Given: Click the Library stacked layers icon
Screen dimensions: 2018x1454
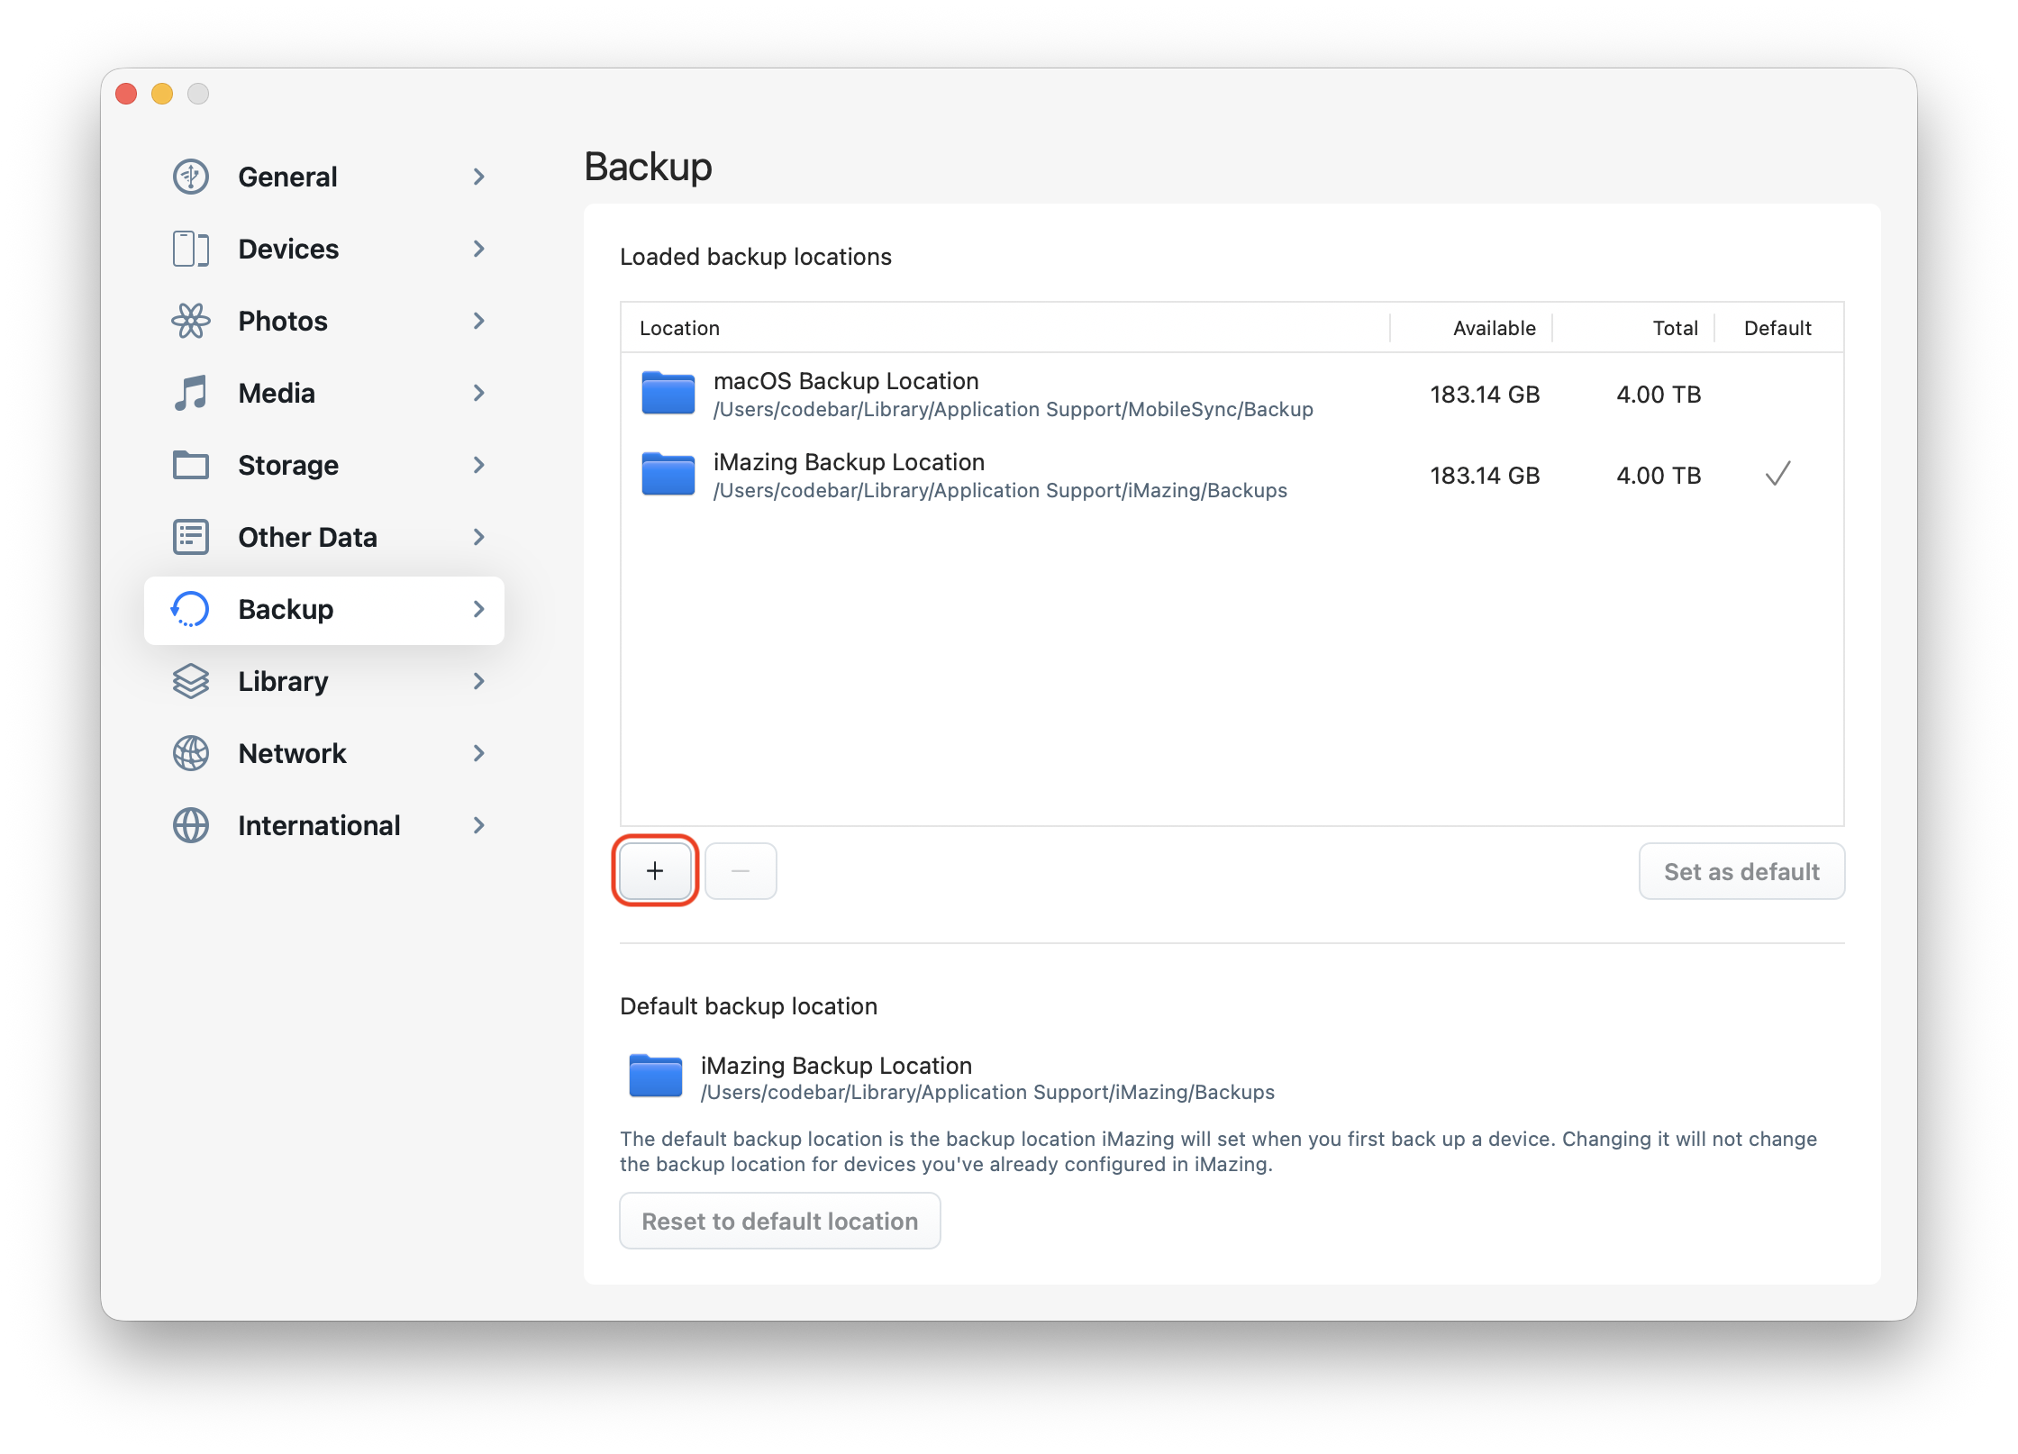Looking at the screenshot, I should click(190, 681).
